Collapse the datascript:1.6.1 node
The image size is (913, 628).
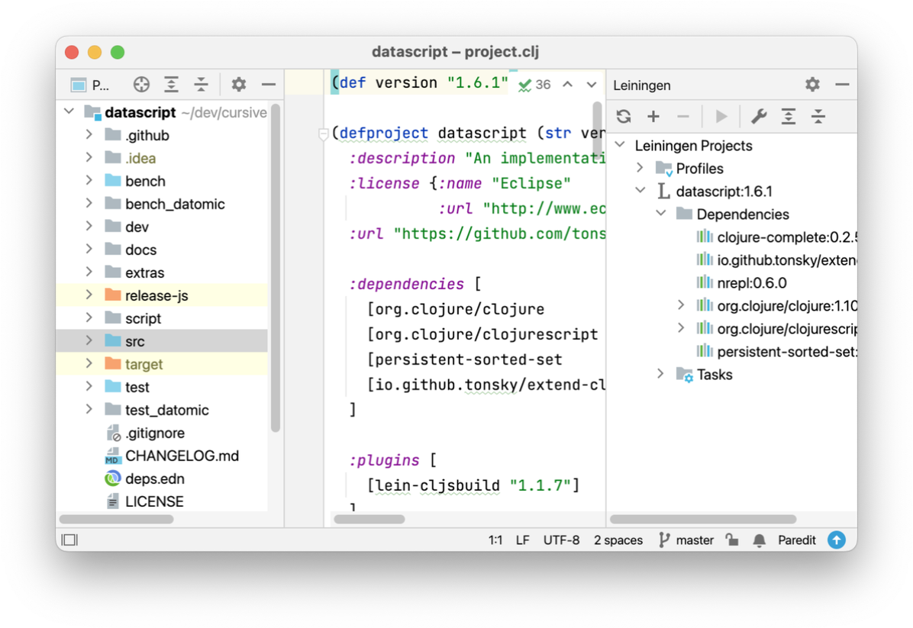(640, 190)
